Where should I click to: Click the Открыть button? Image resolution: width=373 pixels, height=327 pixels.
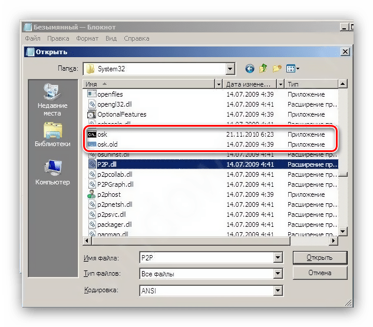[320, 257]
